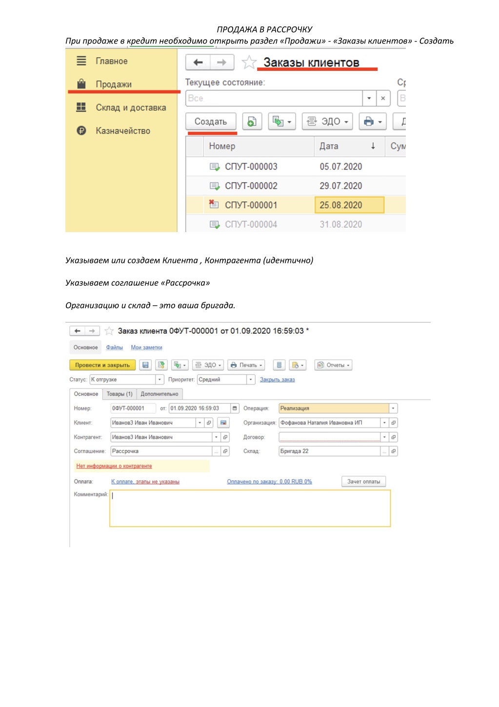Click the back arrow in the Заказ клиента form
499x707 pixels.
click(78, 331)
